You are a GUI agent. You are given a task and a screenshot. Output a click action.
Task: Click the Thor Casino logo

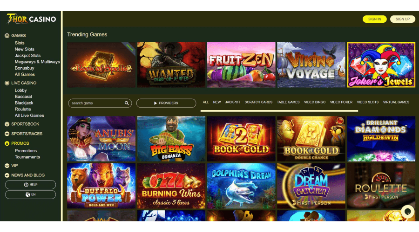coord(31,19)
